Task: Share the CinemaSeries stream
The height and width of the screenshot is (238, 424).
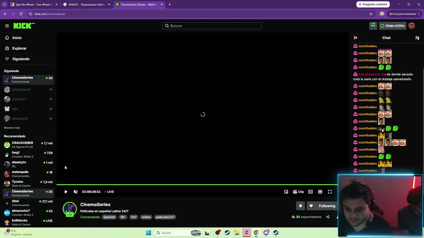Action: (328, 217)
